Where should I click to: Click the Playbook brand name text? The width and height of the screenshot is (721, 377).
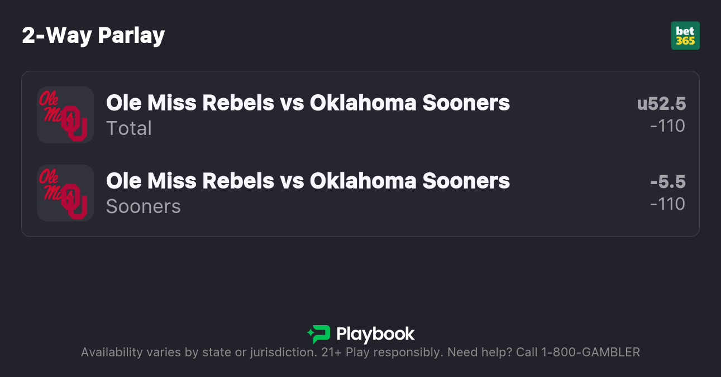(x=375, y=334)
